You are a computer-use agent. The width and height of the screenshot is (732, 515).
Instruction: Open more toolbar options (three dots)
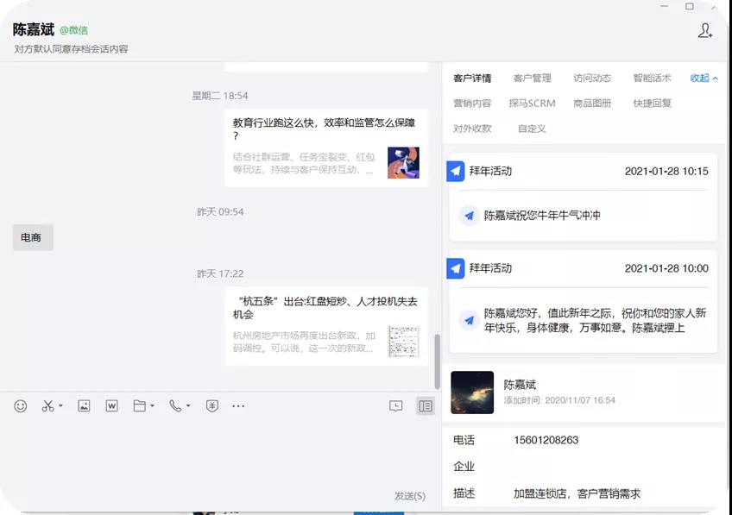[x=239, y=405]
